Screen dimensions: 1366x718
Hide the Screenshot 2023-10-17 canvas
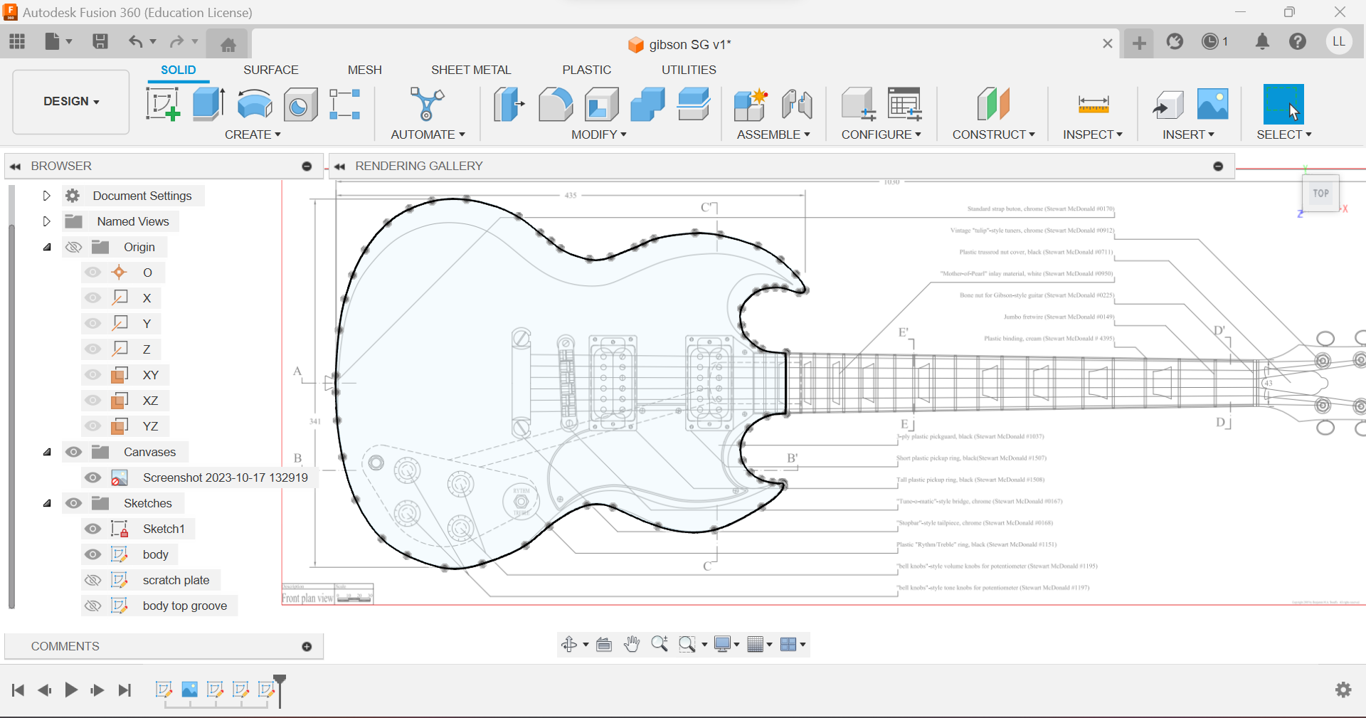pos(92,477)
